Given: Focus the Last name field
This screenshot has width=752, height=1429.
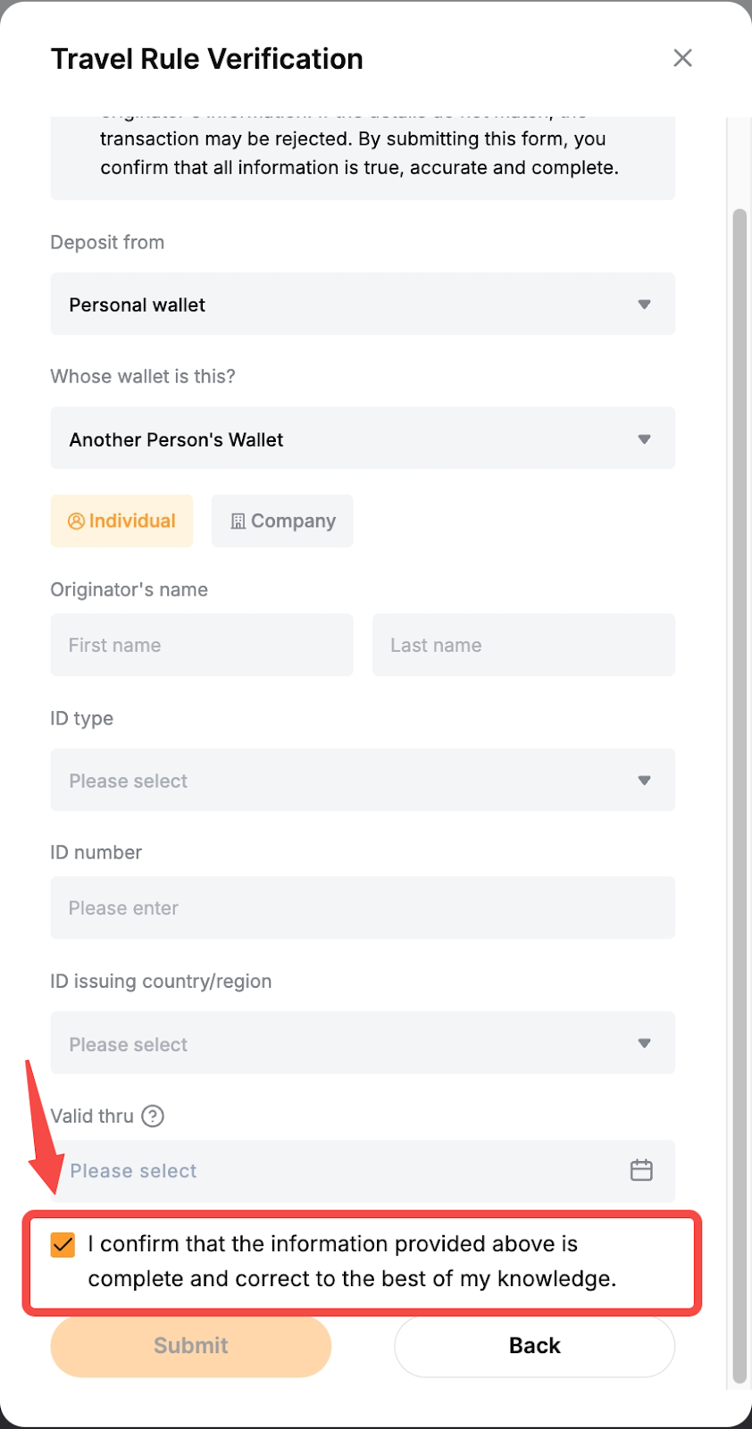Looking at the screenshot, I should [523, 645].
